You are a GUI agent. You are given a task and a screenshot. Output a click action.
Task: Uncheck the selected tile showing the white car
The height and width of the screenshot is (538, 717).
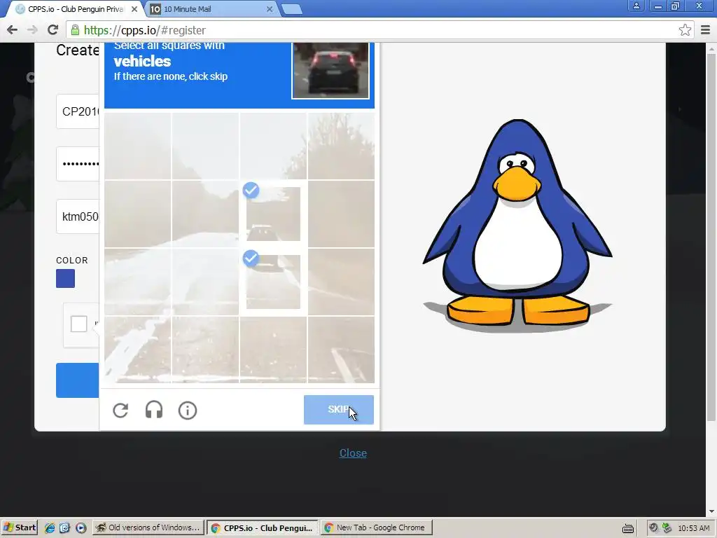[x=273, y=214]
